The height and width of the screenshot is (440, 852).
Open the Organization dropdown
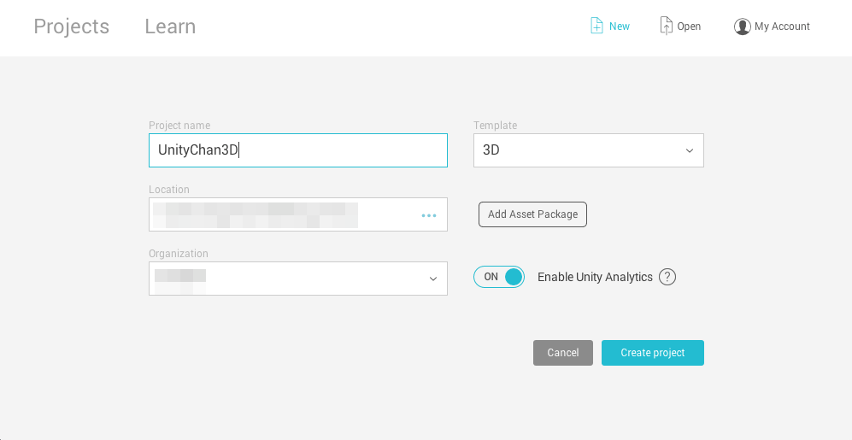[291, 279]
